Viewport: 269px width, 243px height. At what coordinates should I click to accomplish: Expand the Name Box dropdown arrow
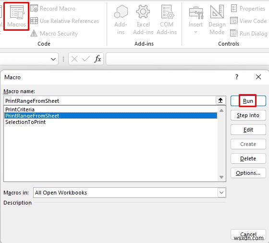tap(53, 60)
